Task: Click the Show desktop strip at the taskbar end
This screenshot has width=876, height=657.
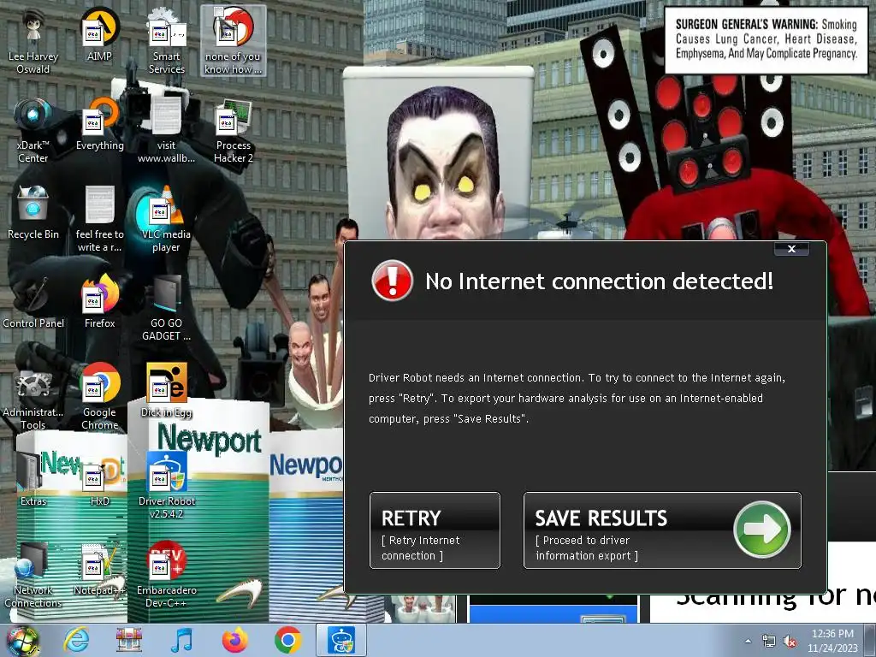Action: pos(870,641)
